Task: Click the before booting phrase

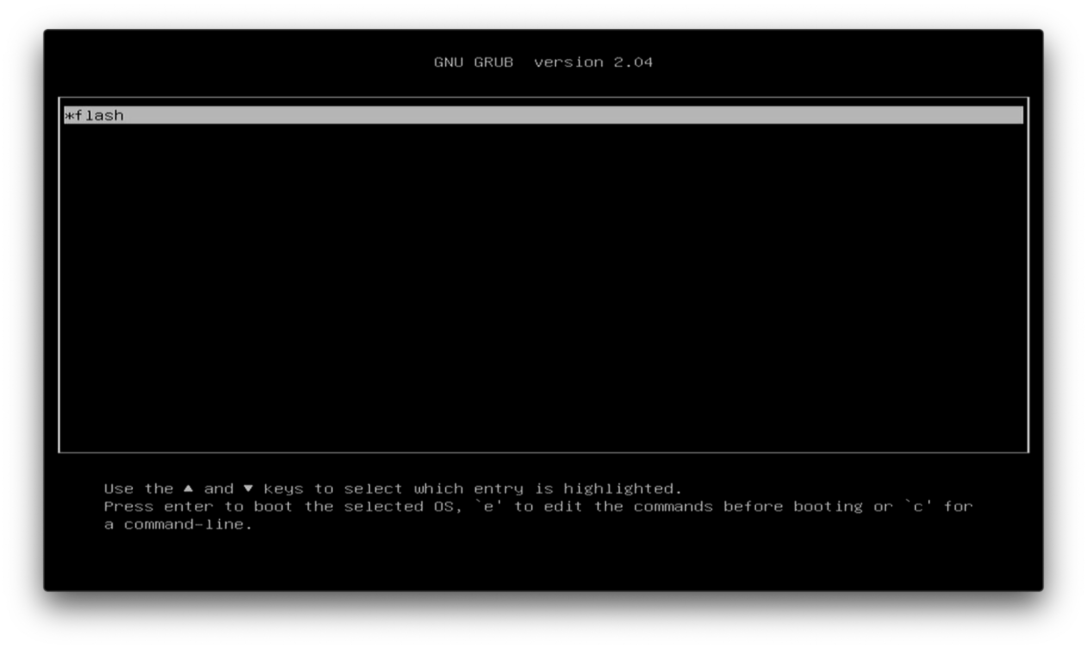Action: (x=793, y=506)
